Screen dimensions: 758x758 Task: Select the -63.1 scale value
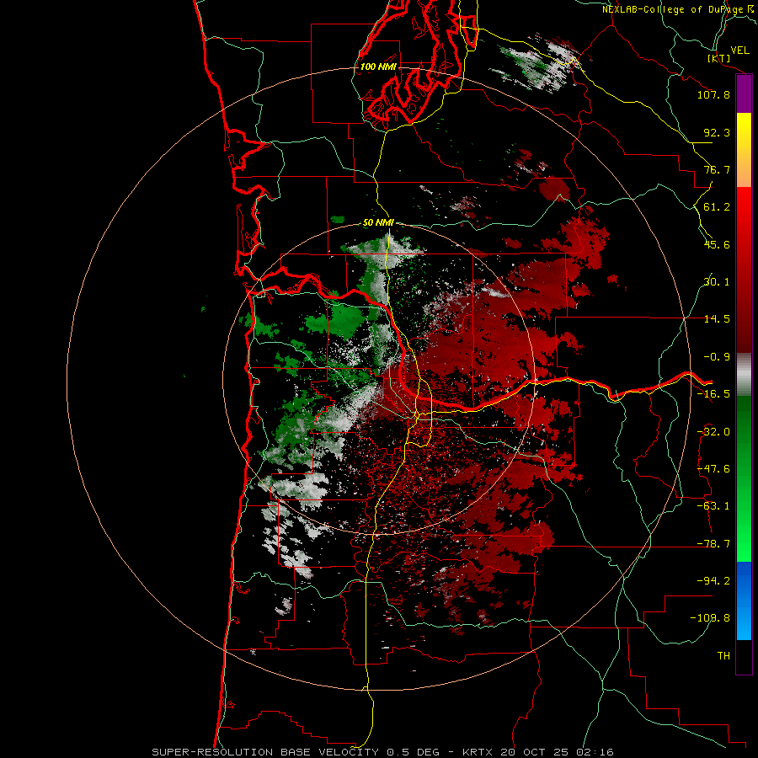713,506
